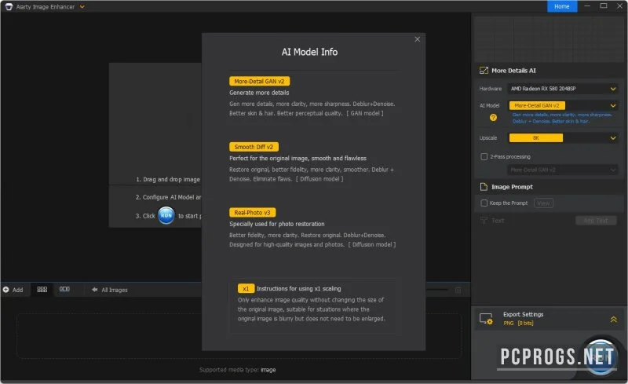Select the Real-Photo v3 tag
Viewport: 628px width, 384px height.
[x=252, y=213]
